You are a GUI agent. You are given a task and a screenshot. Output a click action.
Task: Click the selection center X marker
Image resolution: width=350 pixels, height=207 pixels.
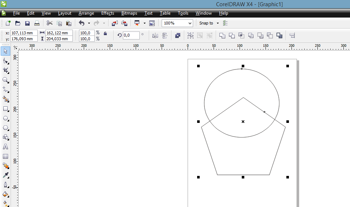[x=243, y=121]
